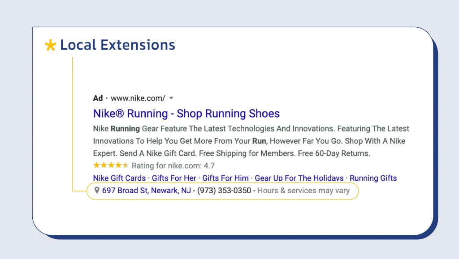459x259 pixels.
Task: Click the phone number (973) 353-0350
Action: coord(224,191)
